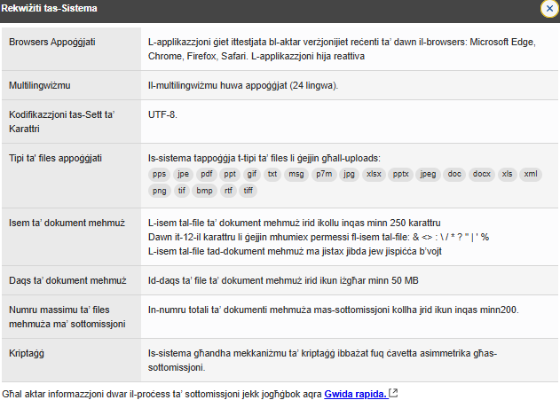Click the text about browsers Microsoft Edge
Screen dimensions: 560x408
click(x=342, y=49)
